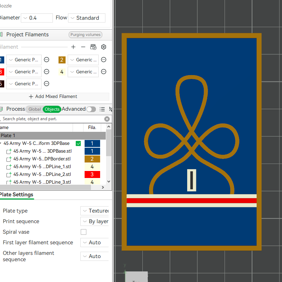Image resolution: width=282 pixels, height=282 pixels.
Task: Open Plate Settings tab
Action: [17, 195]
